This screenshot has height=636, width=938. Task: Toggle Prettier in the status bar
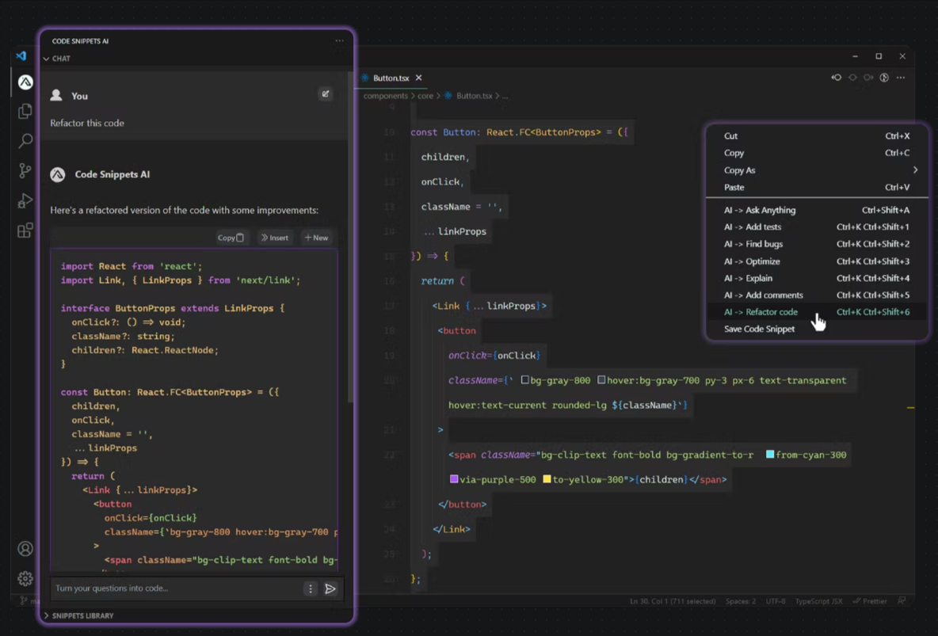[x=870, y=601]
